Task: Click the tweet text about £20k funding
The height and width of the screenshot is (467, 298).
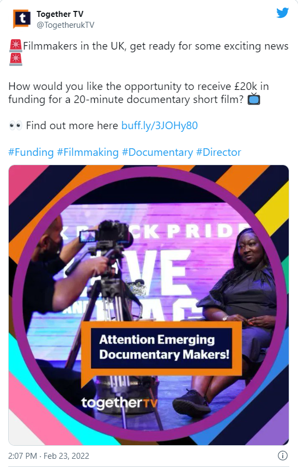Action: click(x=138, y=93)
